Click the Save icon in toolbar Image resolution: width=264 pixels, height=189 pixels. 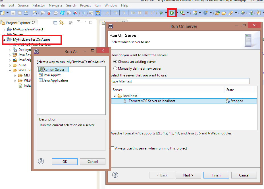(x=13, y=13)
